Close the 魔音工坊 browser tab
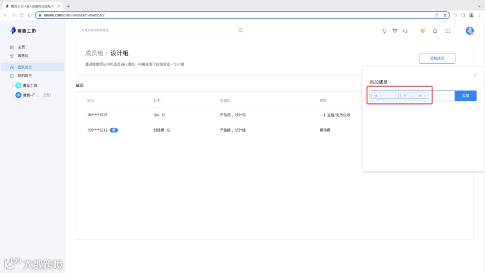 pyautogui.click(x=58, y=6)
